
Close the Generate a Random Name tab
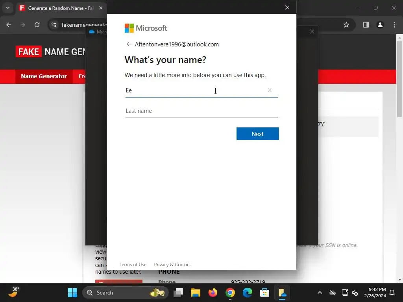click(101, 8)
